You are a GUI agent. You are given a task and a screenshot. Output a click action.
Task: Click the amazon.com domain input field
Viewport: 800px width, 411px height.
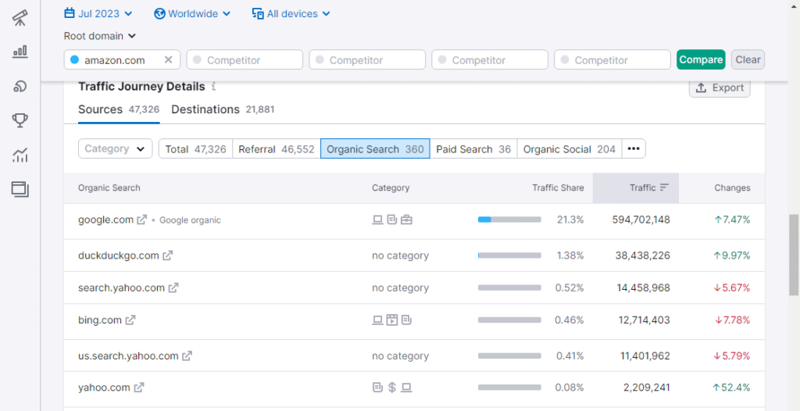coord(122,59)
